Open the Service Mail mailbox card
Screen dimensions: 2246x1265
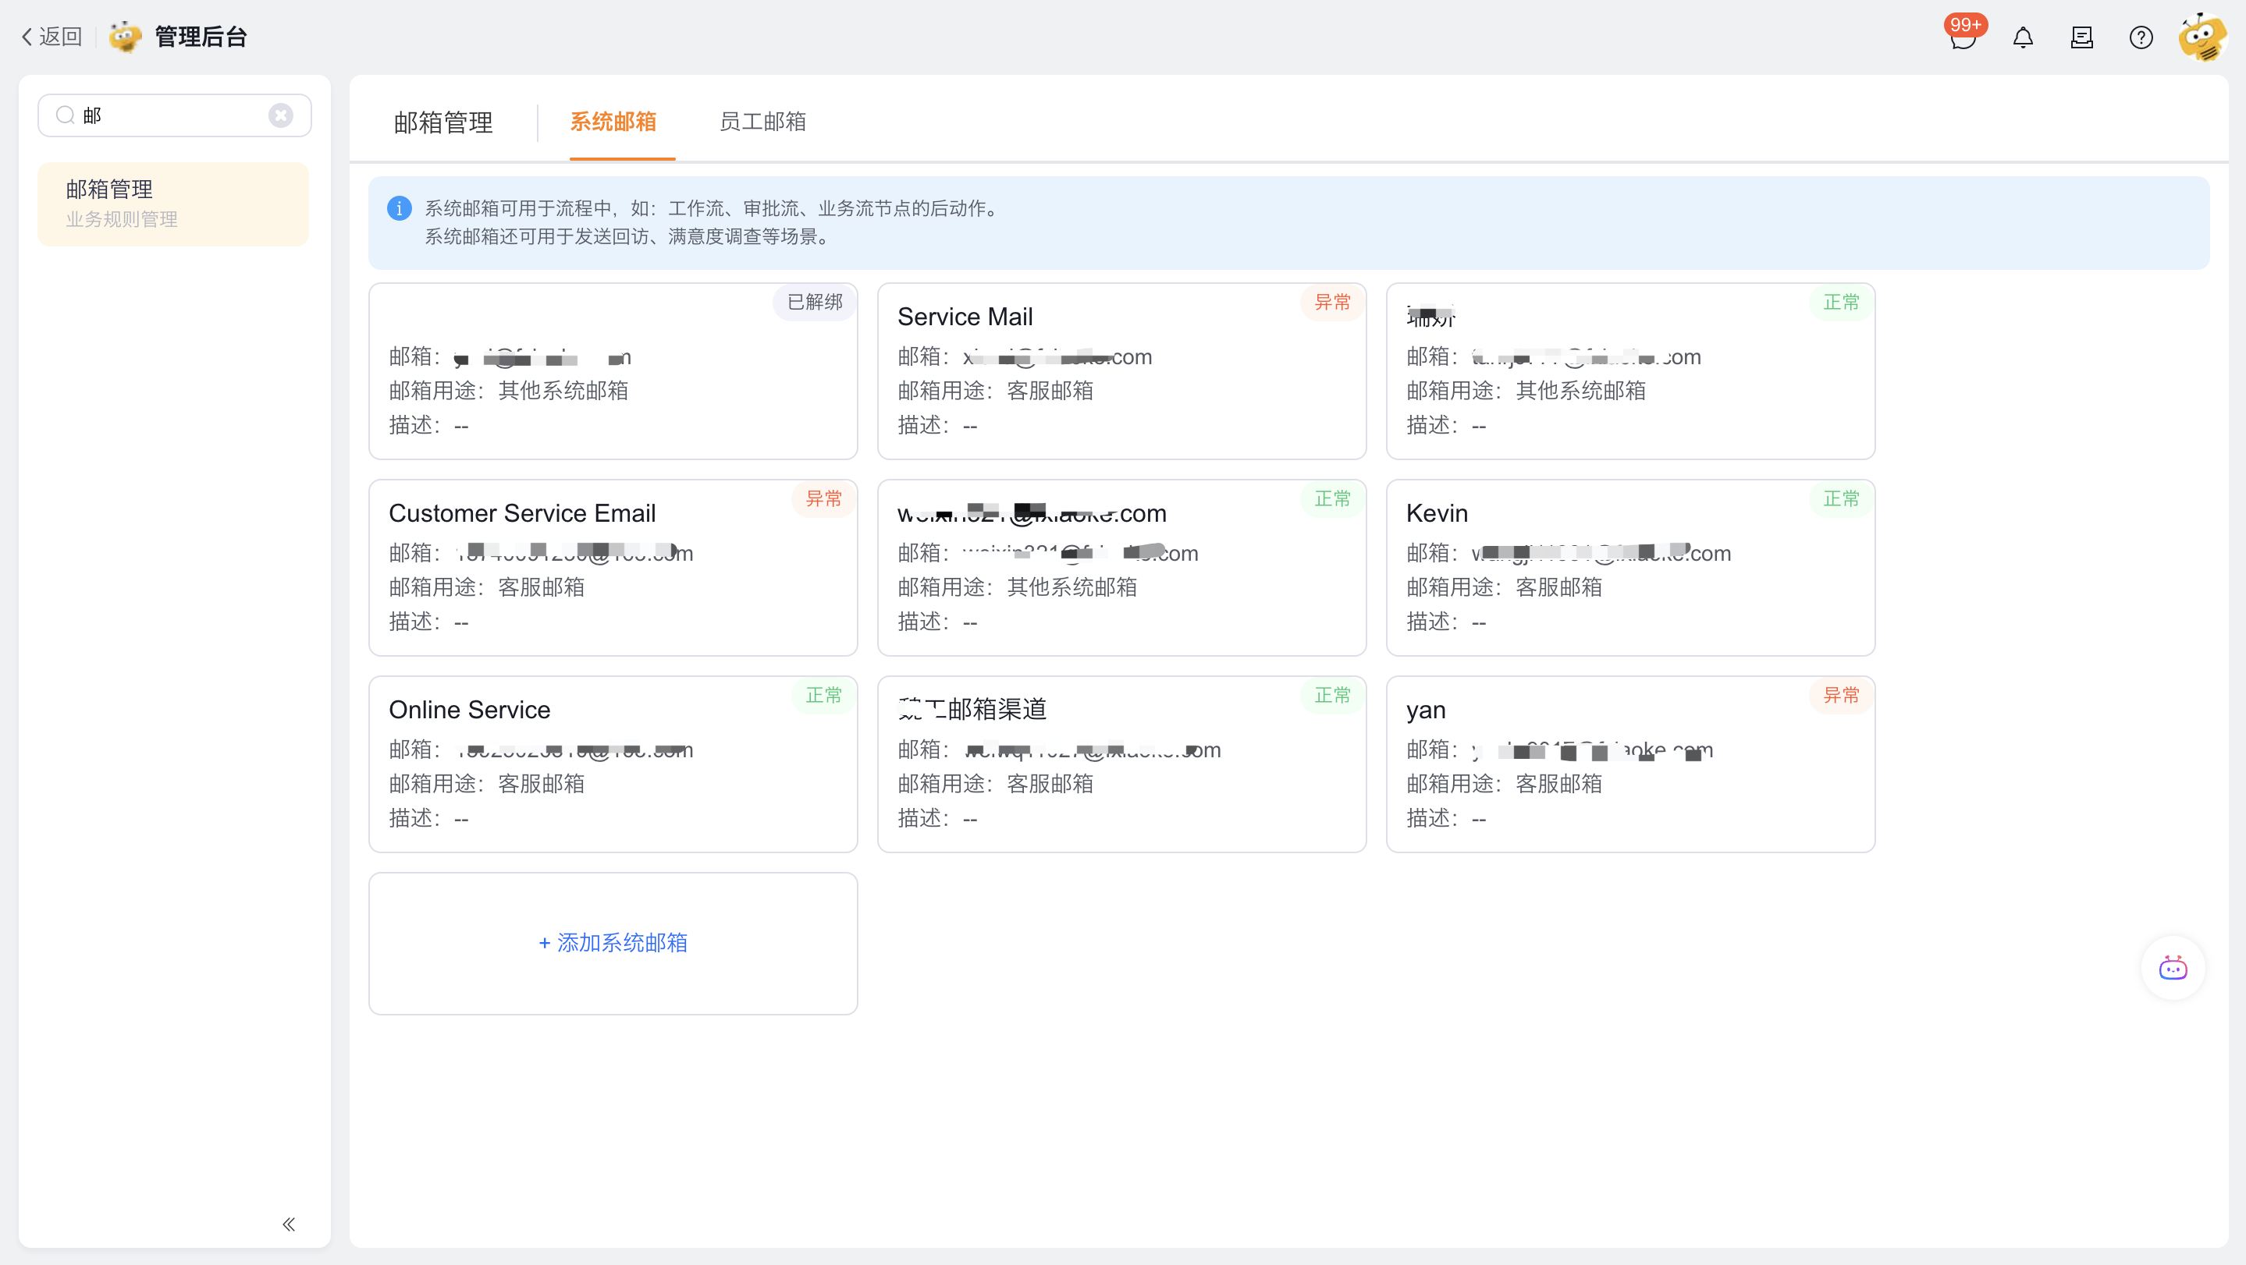pyautogui.click(x=1121, y=371)
